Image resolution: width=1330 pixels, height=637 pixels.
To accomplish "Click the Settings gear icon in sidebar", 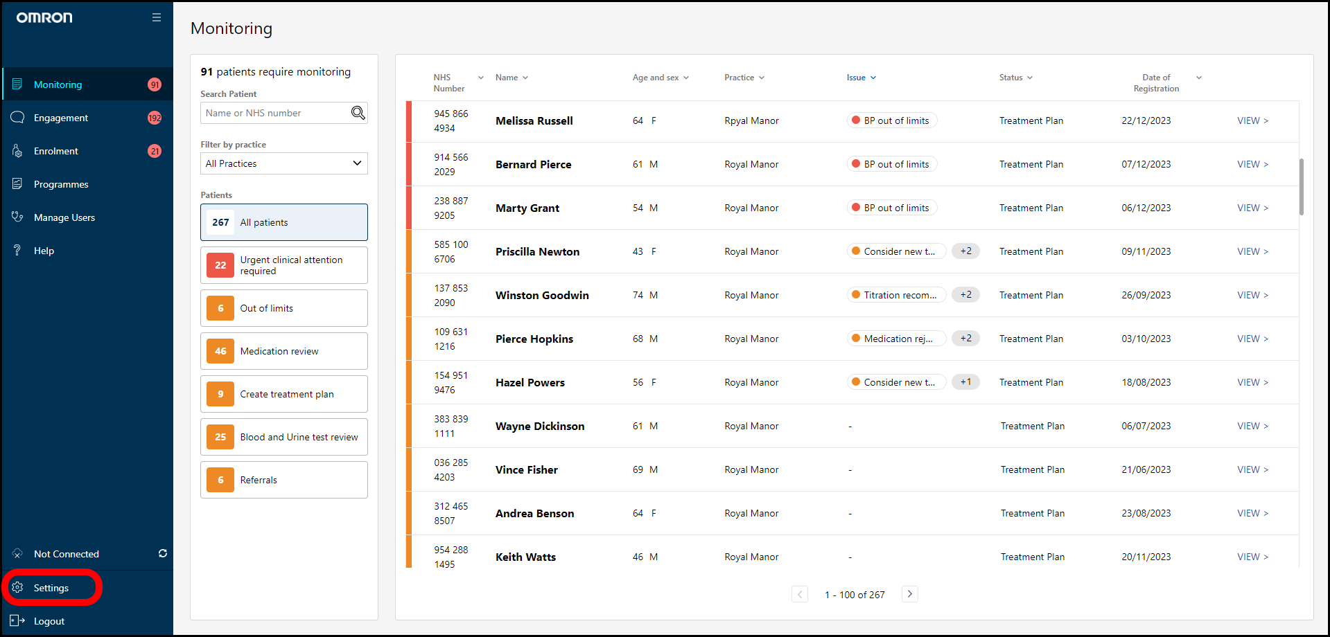I will [x=17, y=588].
